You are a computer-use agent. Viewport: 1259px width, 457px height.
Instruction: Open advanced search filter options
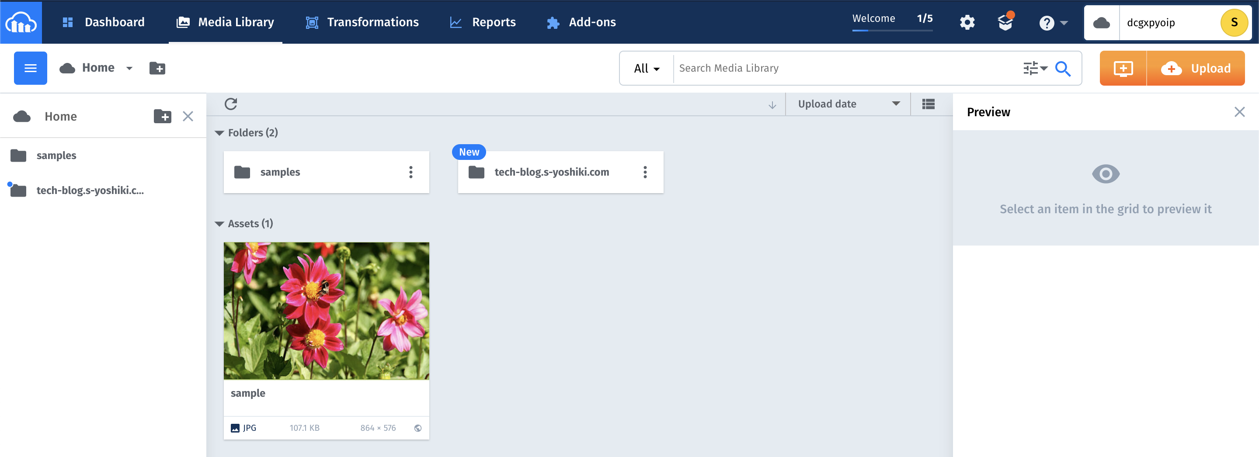1035,68
